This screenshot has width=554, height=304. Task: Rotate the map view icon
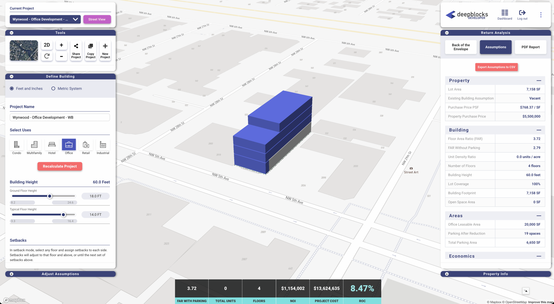click(47, 56)
